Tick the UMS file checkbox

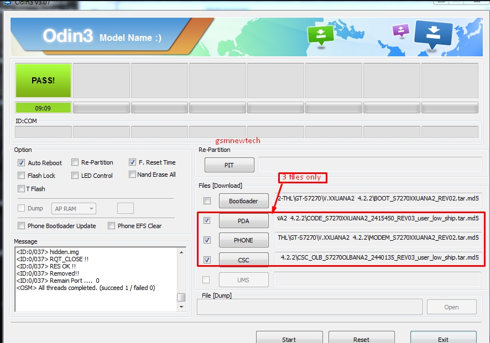[x=206, y=279]
